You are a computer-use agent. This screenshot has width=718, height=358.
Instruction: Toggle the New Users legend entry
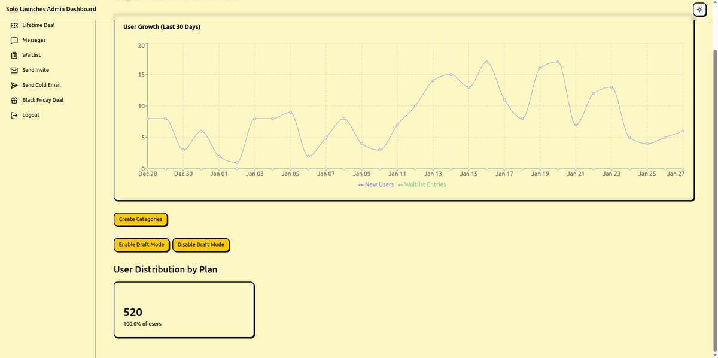pyautogui.click(x=376, y=184)
